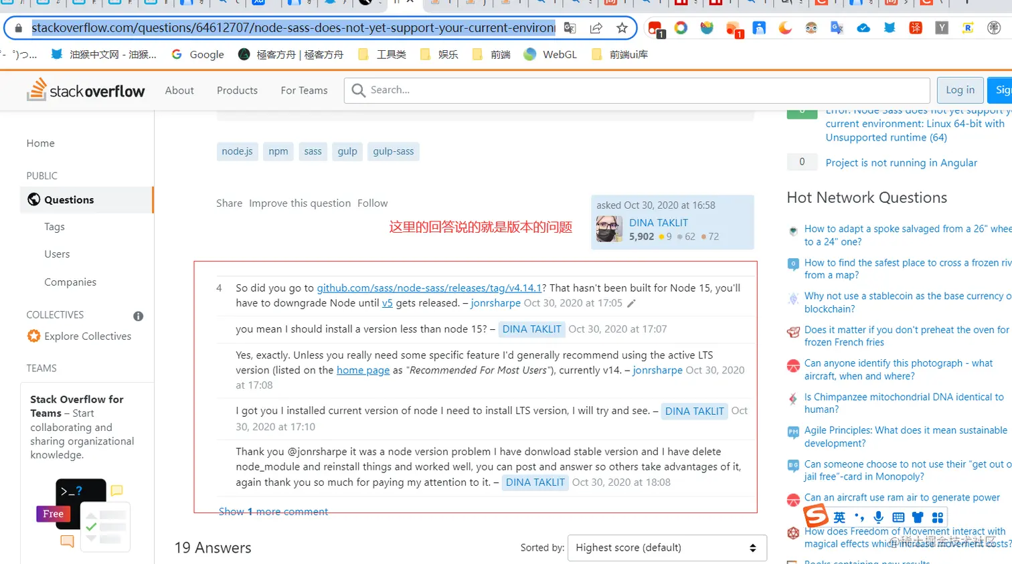The width and height of the screenshot is (1012, 564).
Task: Open the multicolor ring extension icon
Action: (681, 28)
